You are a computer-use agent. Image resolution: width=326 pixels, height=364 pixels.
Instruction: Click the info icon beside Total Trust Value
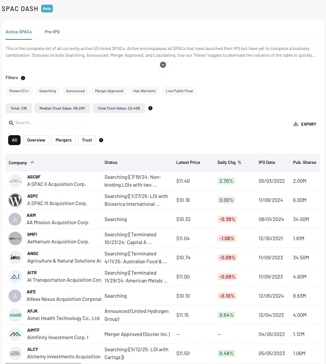[x=150, y=108]
